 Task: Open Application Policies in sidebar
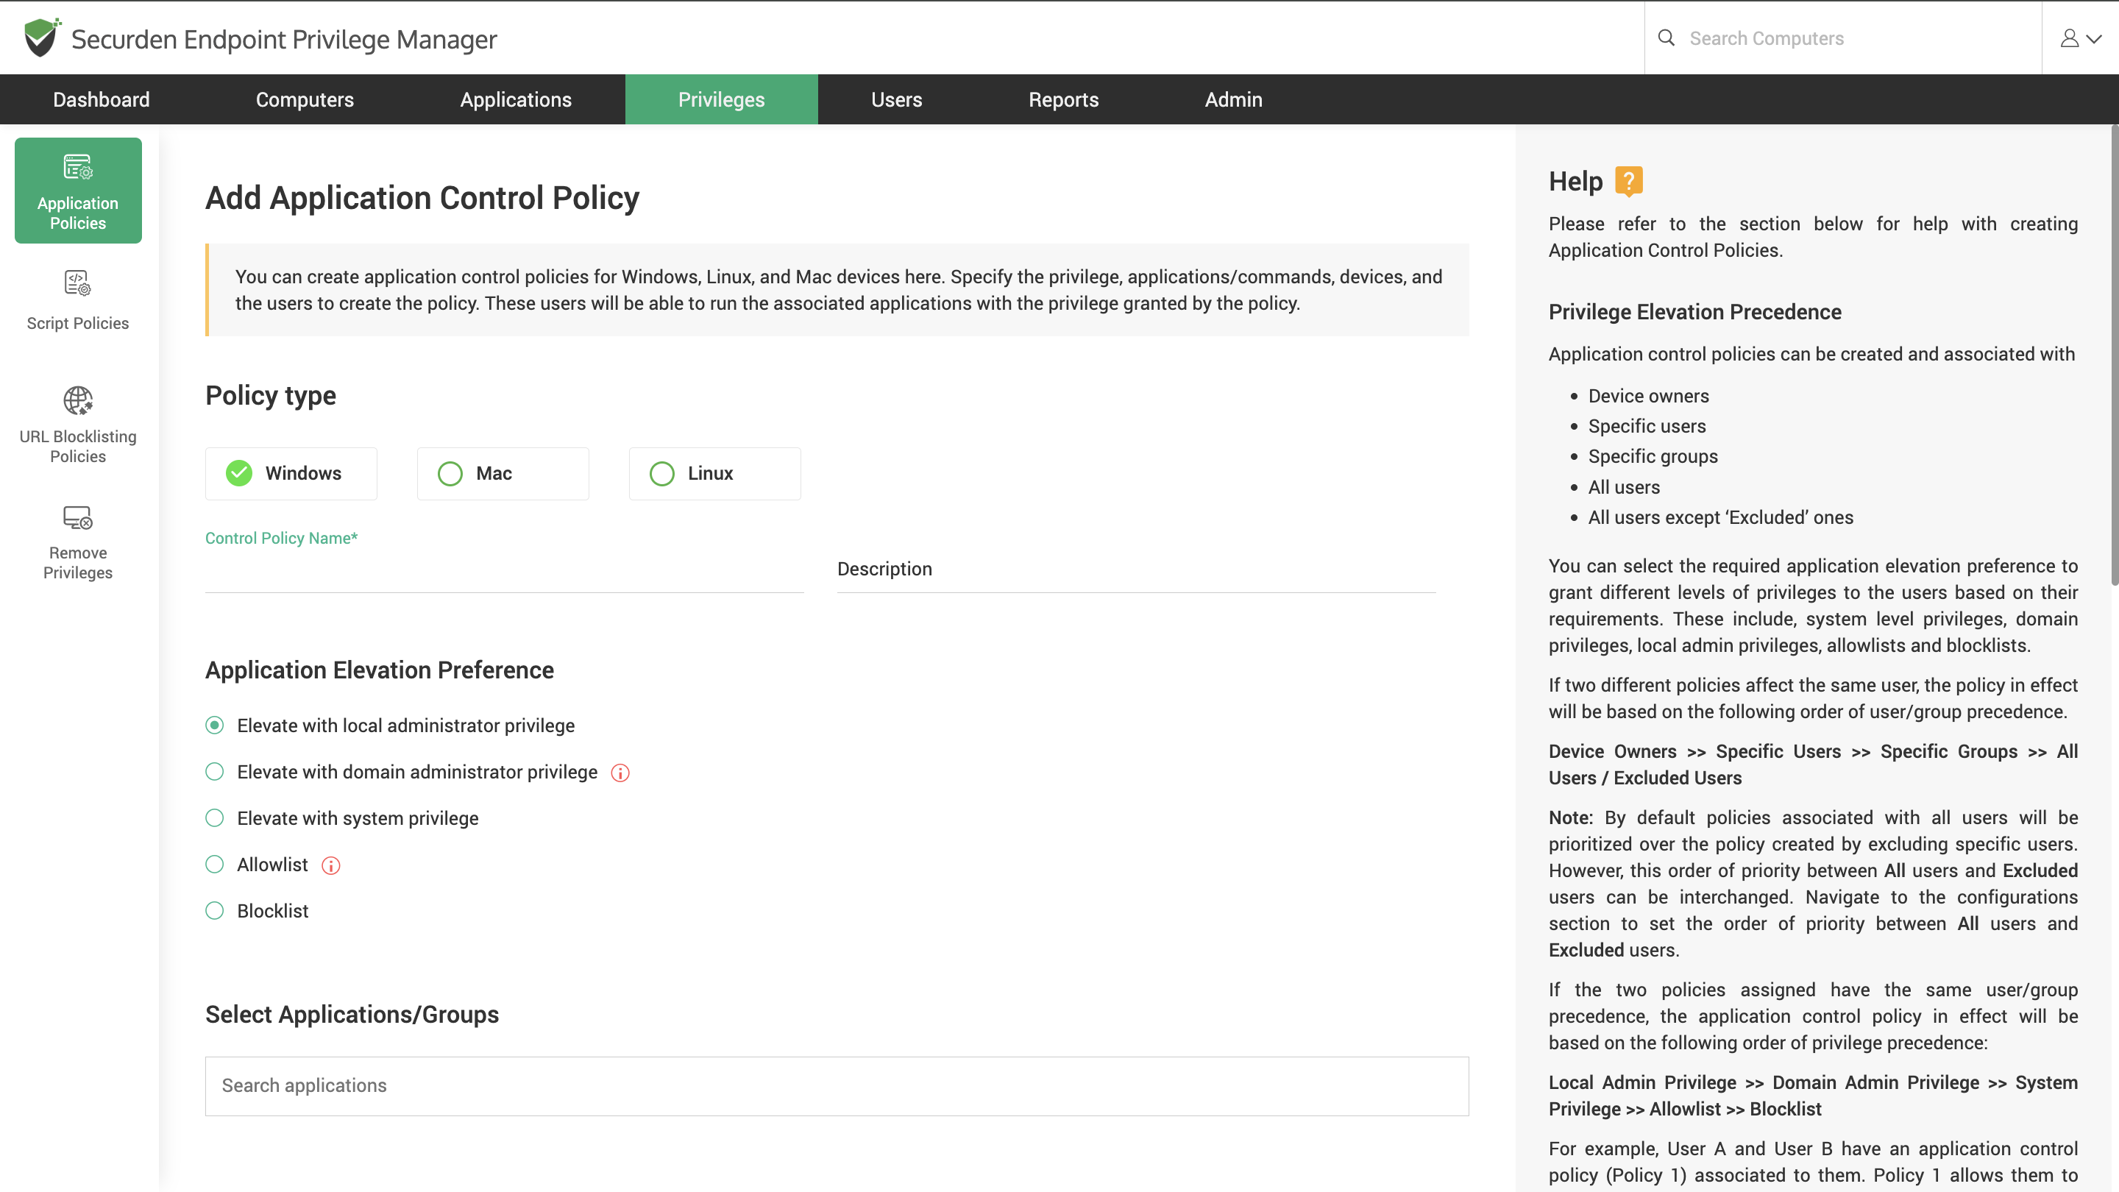pos(78,190)
